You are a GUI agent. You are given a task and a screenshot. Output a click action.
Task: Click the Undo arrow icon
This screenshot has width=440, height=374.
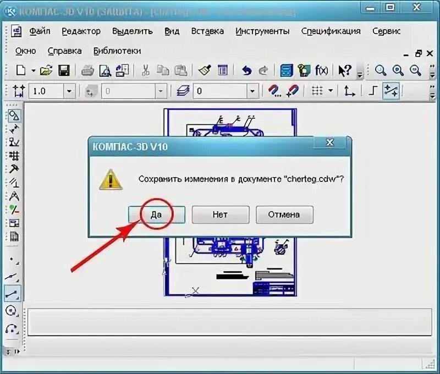[246, 70]
